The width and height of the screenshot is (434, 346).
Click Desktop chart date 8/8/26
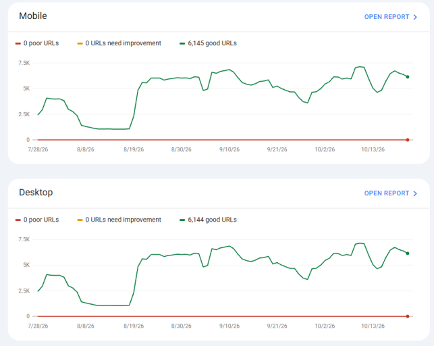pyautogui.click(x=86, y=326)
